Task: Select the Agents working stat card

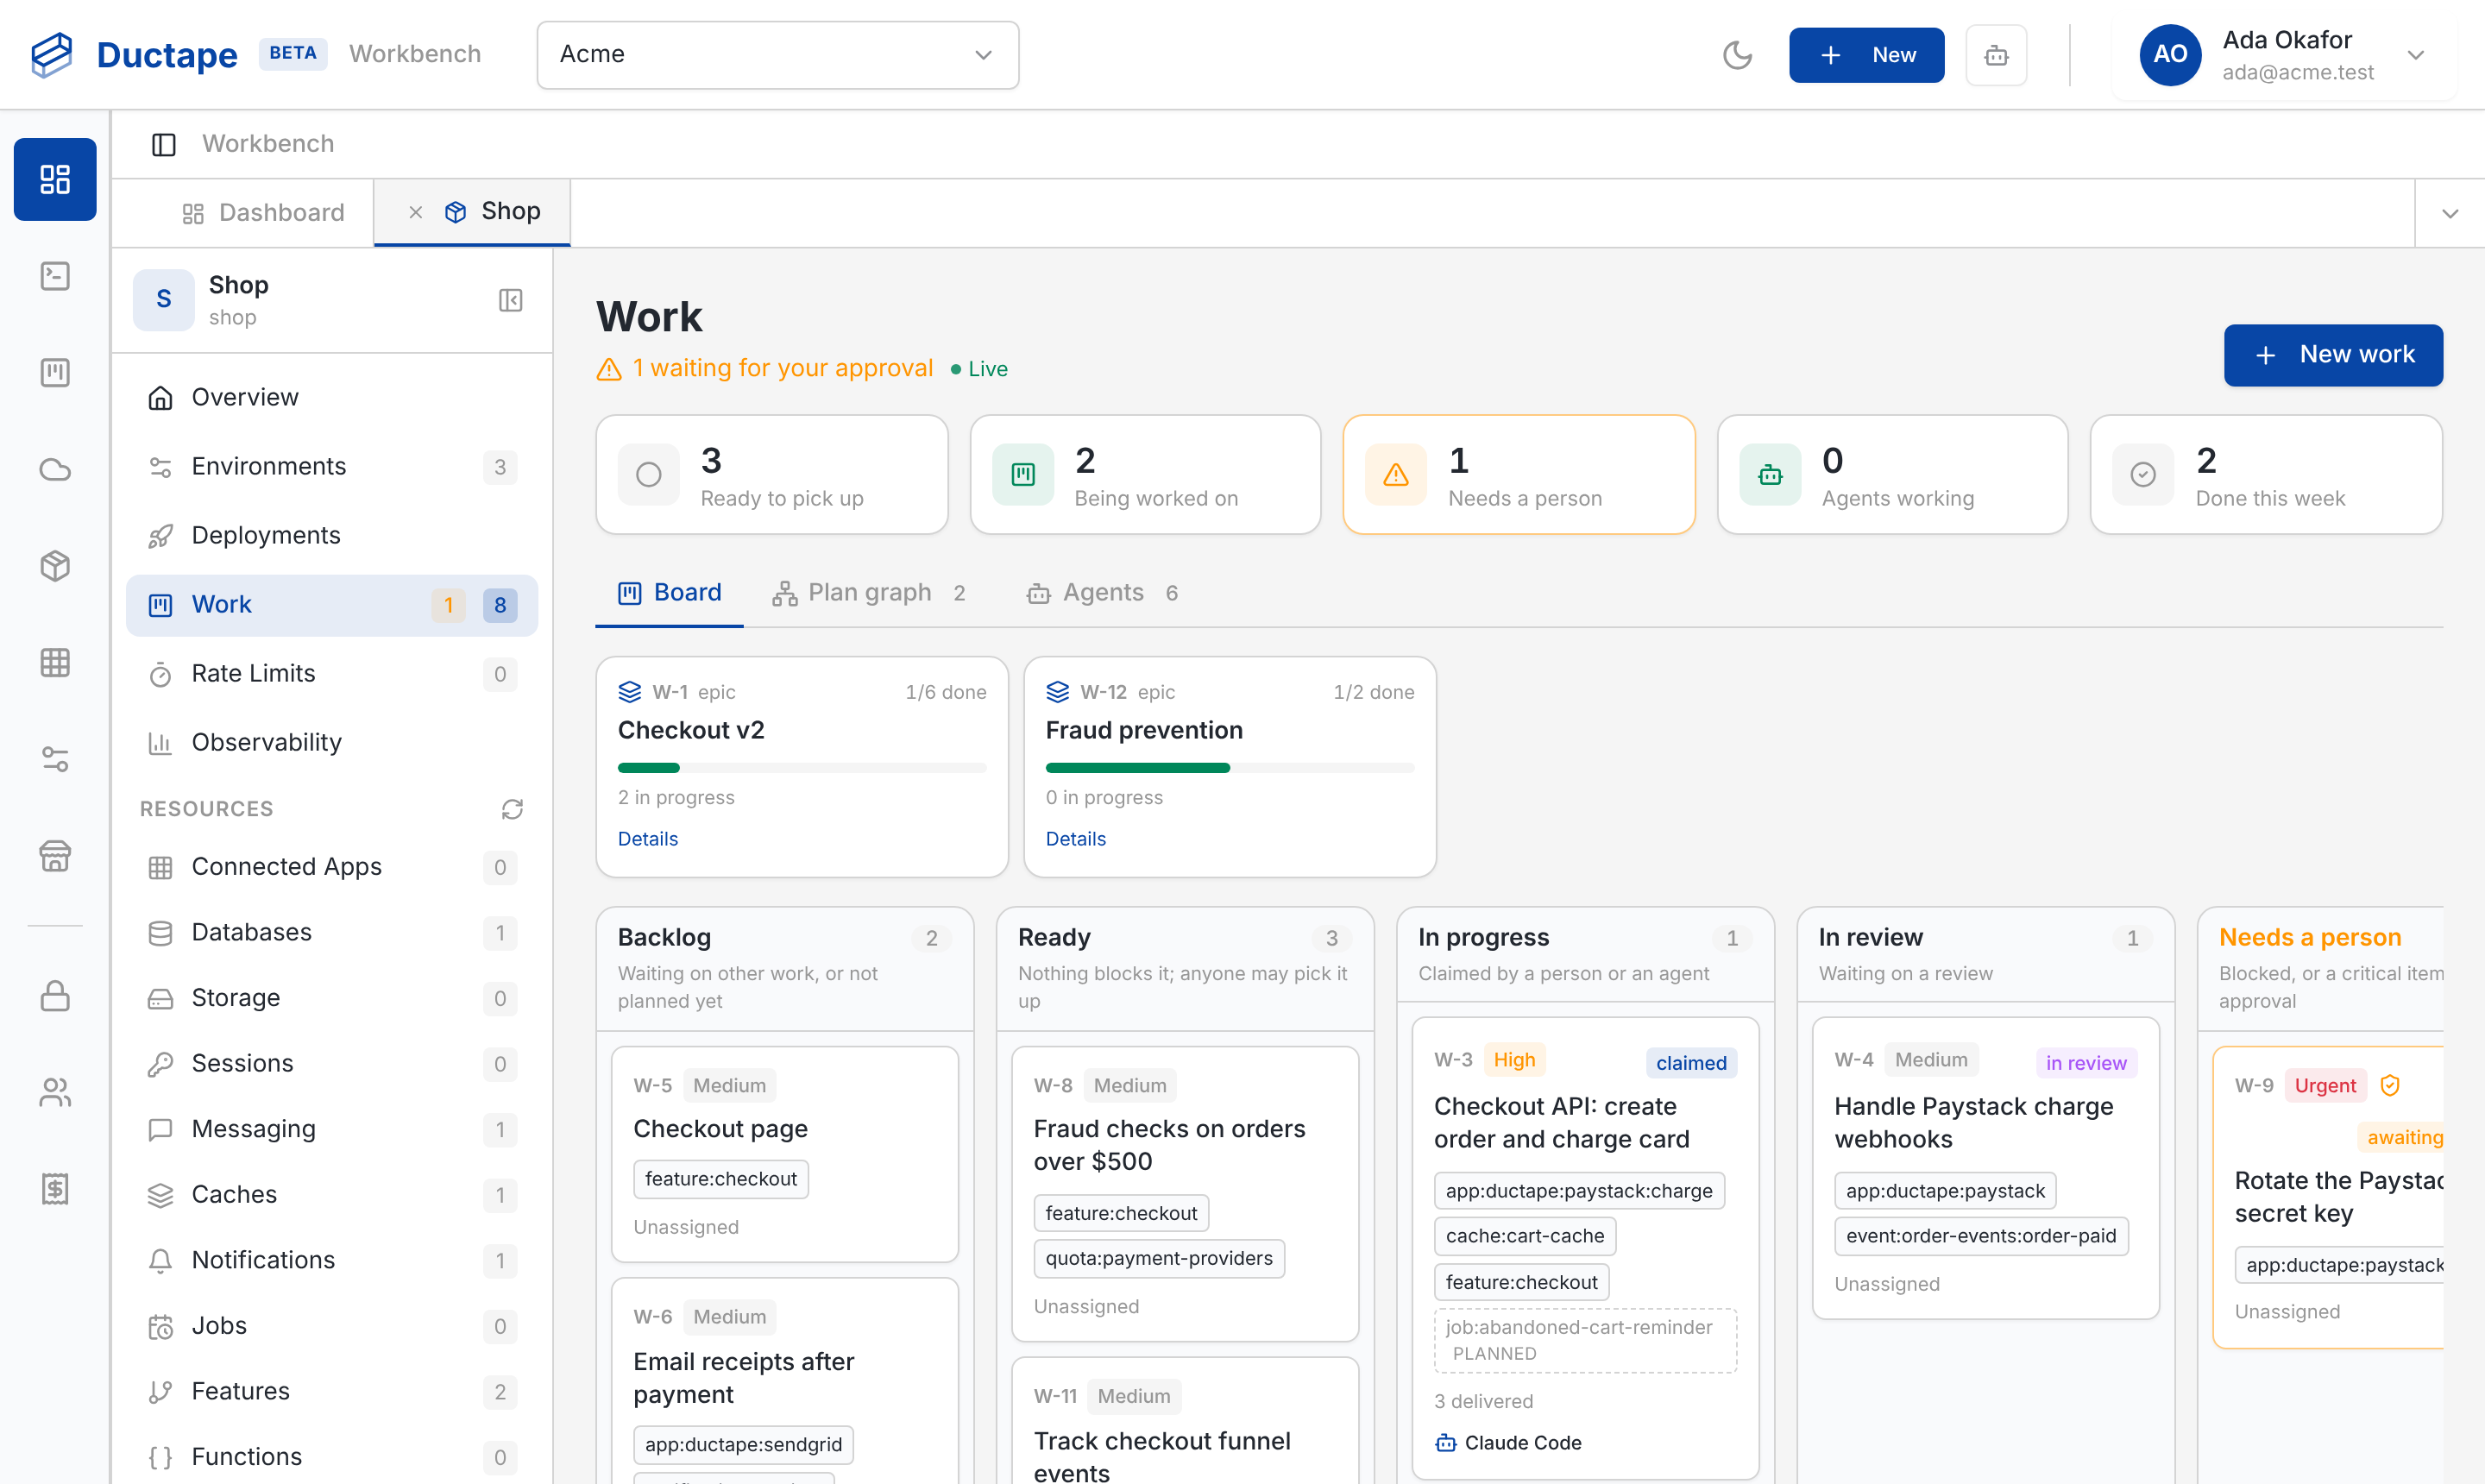Action: 1892,475
